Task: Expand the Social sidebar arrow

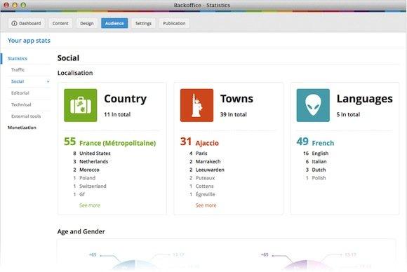Action: (x=48, y=82)
